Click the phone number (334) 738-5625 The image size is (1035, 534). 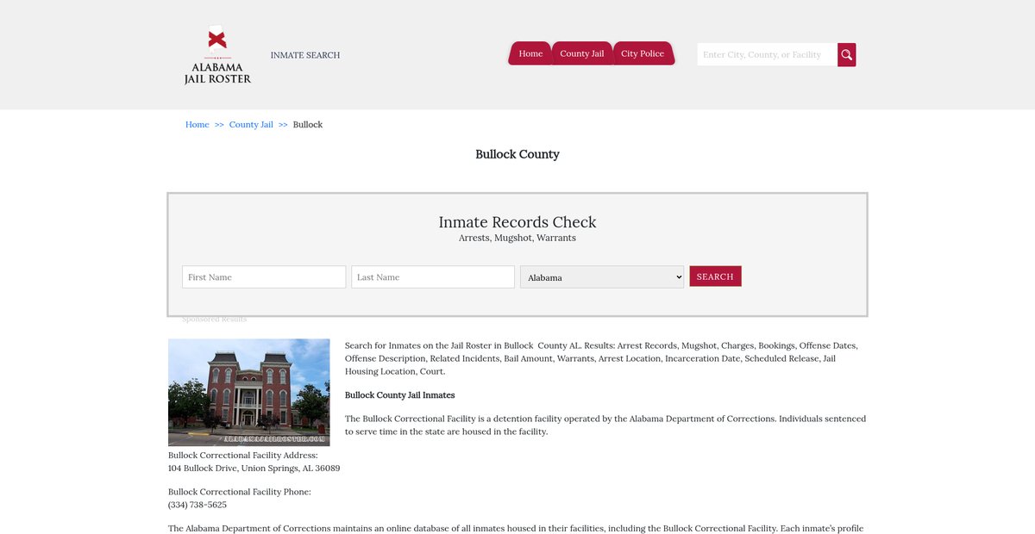pyautogui.click(x=198, y=505)
